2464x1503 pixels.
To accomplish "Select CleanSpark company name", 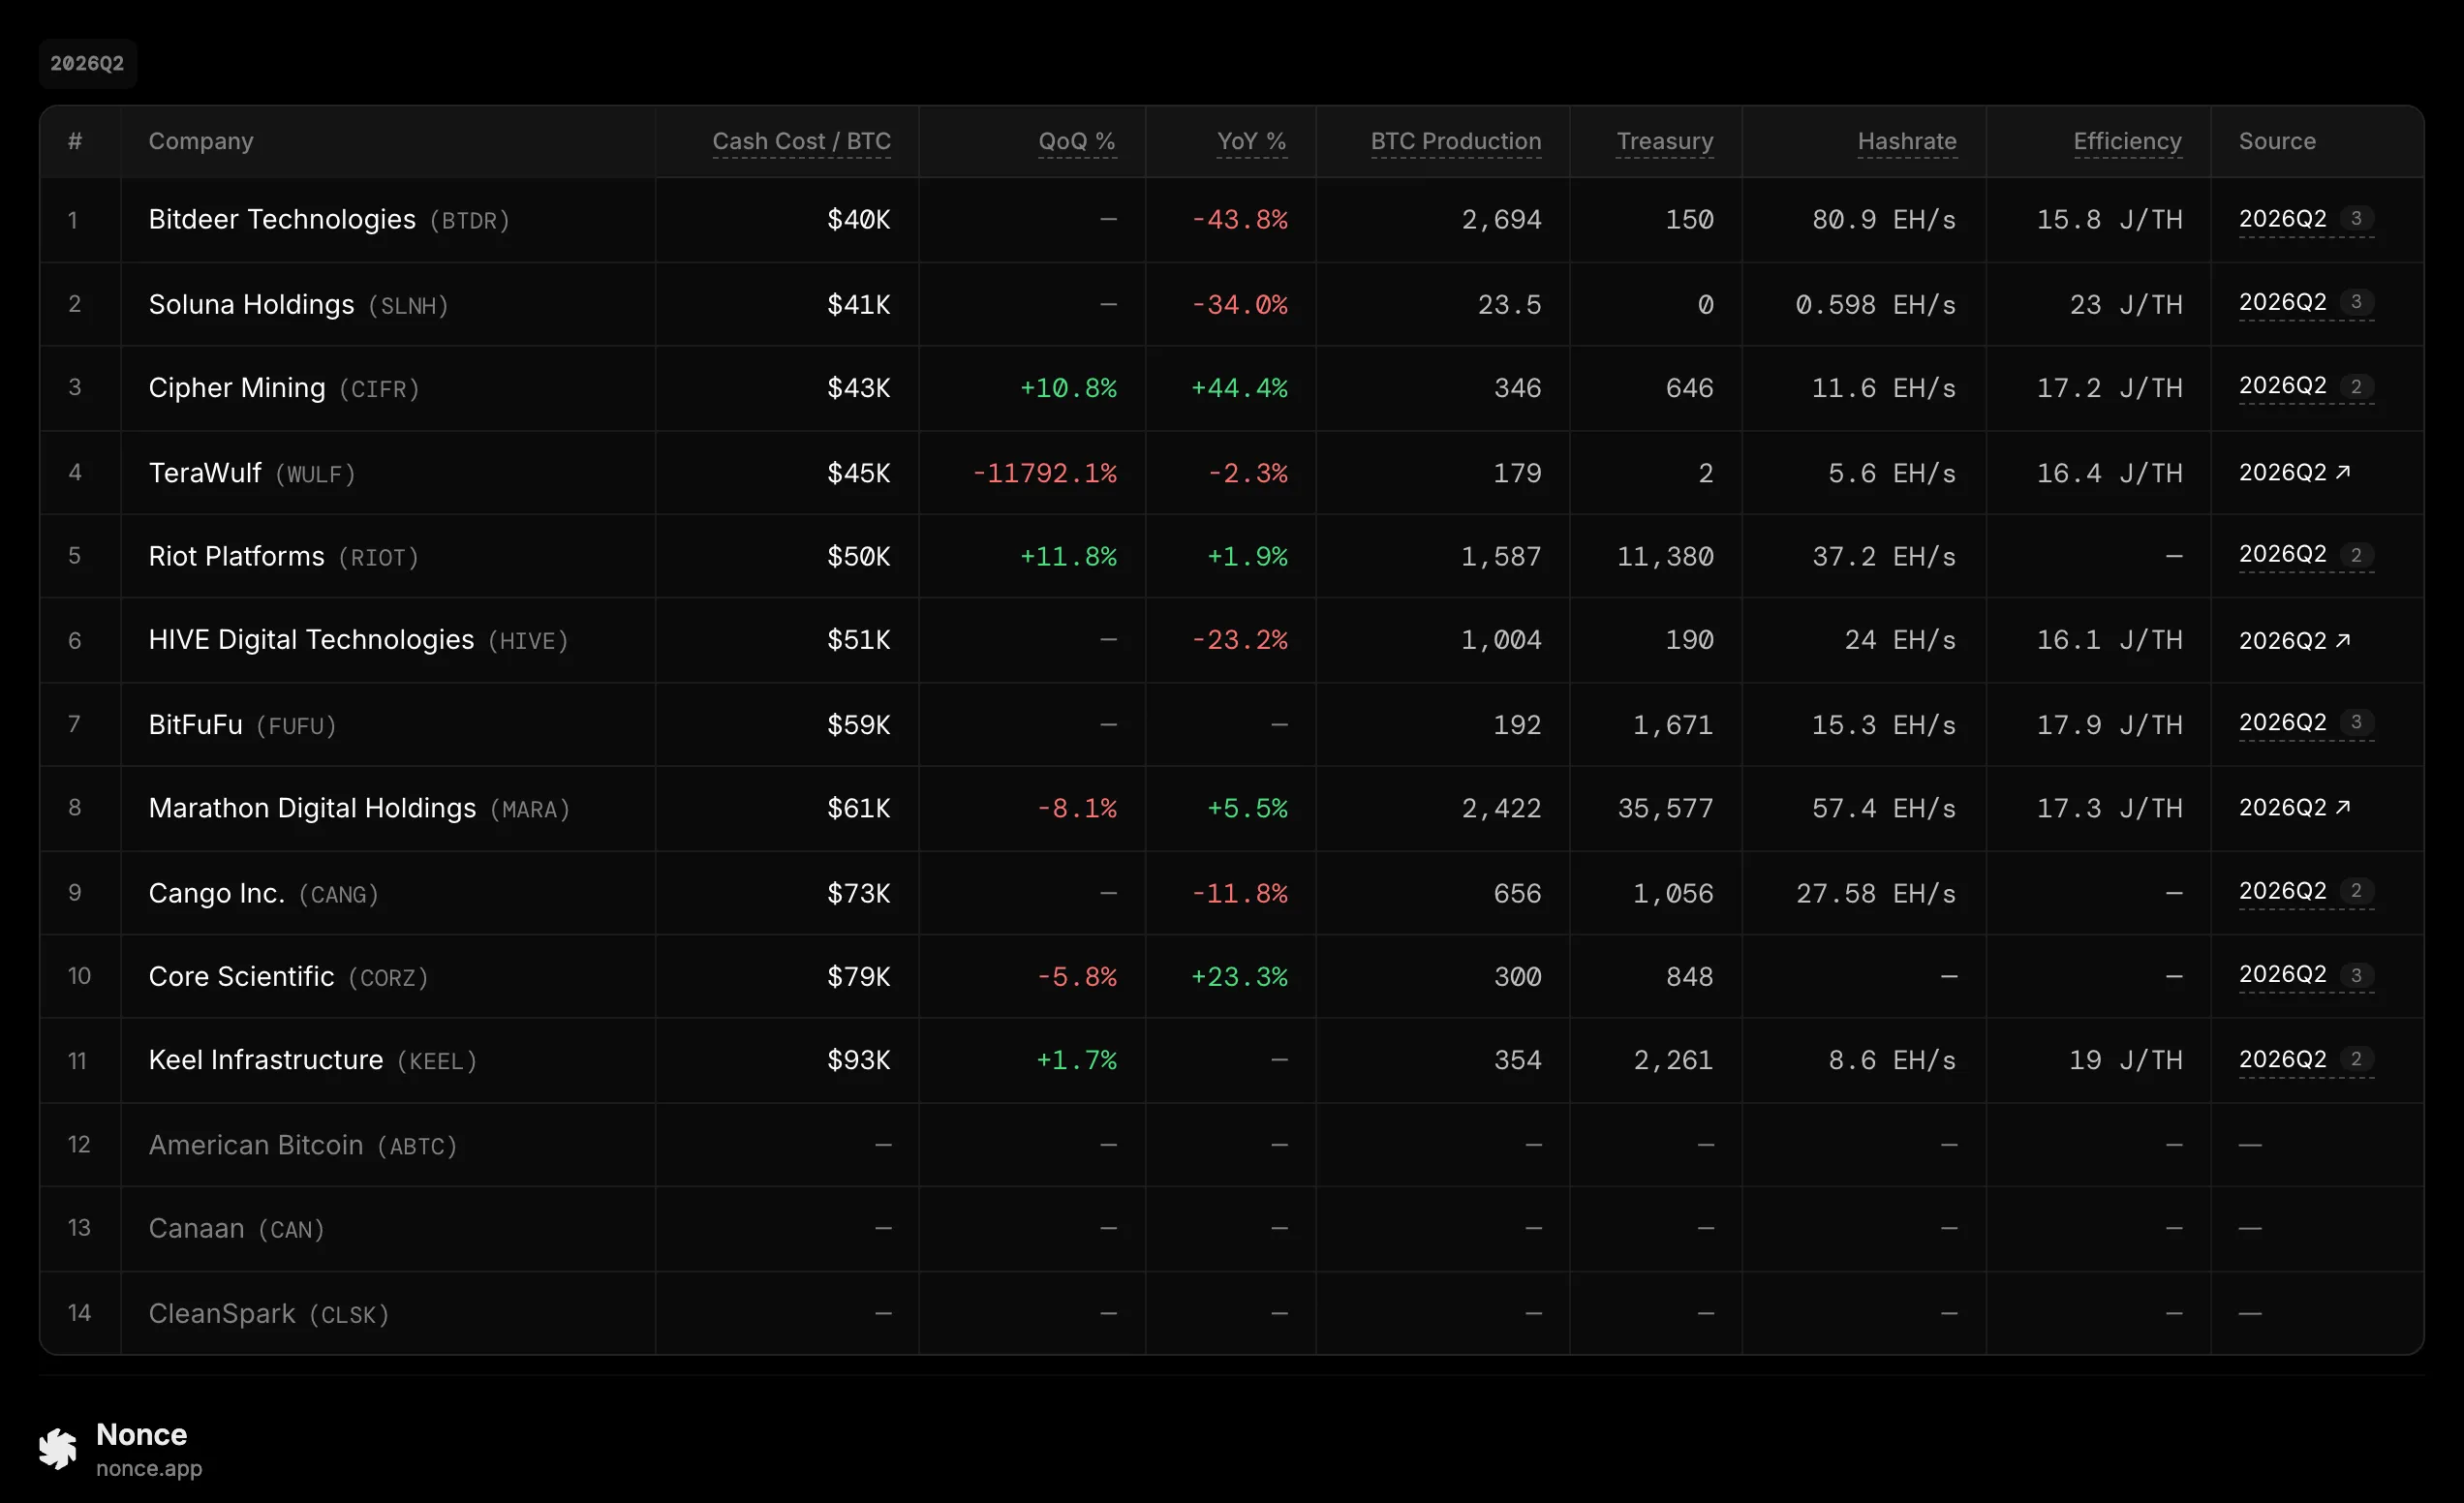I will coord(222,1313).
